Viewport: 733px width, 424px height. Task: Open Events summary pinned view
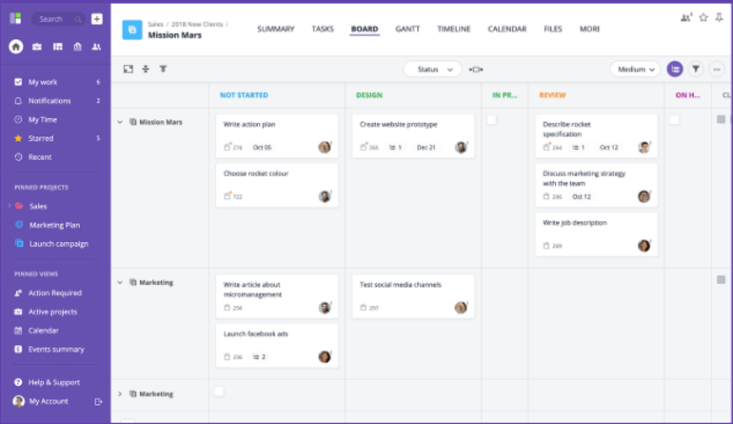[57, 349]
